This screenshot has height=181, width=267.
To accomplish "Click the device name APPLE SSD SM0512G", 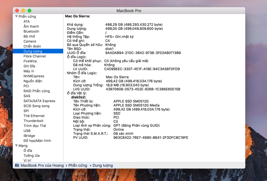I will tap(131, 101).
